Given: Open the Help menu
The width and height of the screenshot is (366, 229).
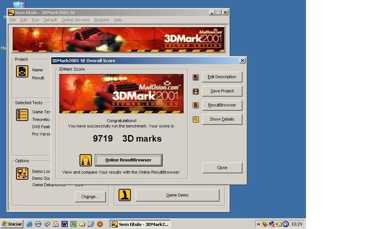Looking at the screenshot, I should point(118,20).
